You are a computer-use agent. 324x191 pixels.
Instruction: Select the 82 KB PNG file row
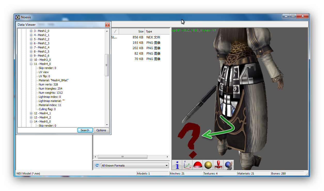pyautogui.click(x=141, y=54)
